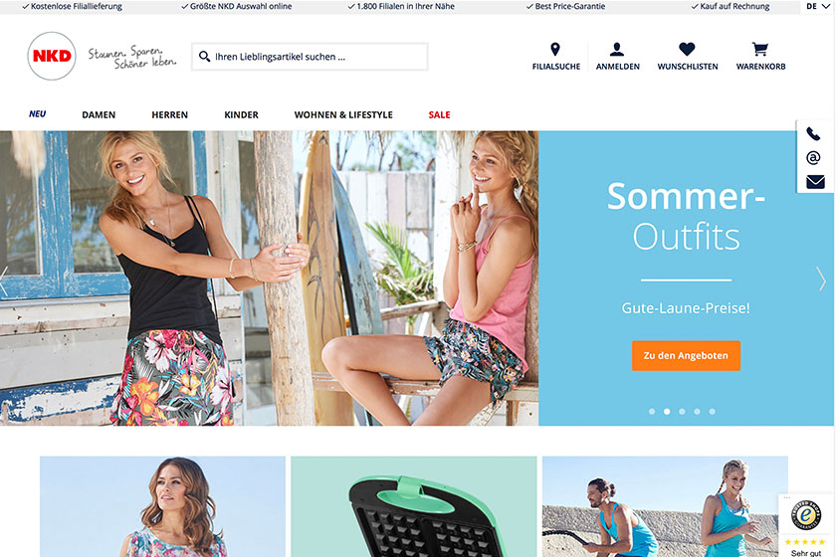Open the Damen menu
The height and width of the screenshot is (557, 836).
pyautogui.click(x=99, y=114)
